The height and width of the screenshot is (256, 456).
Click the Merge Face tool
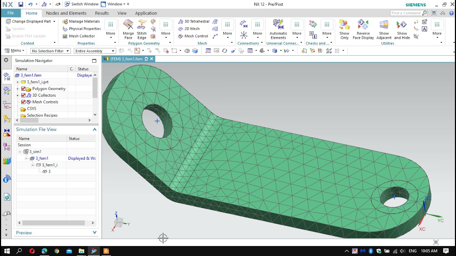coord(128,30)
